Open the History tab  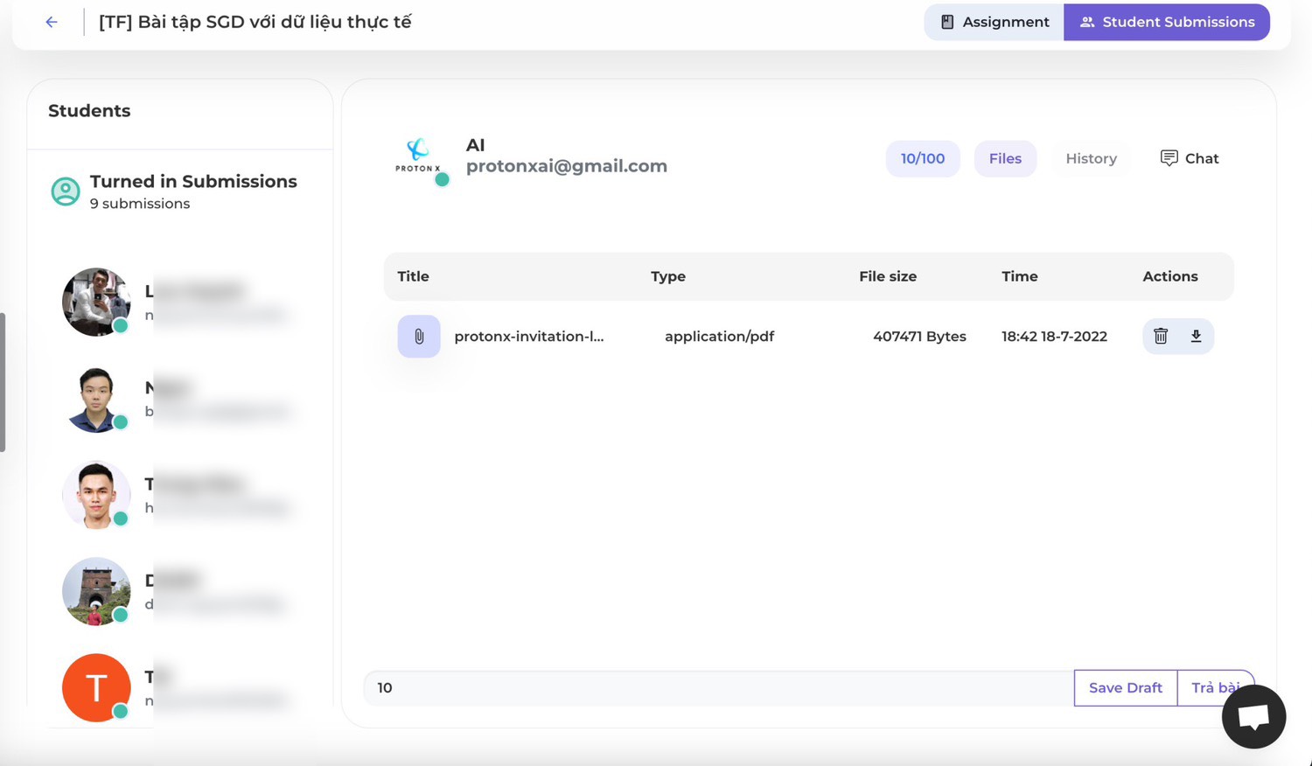(x=1091, y=158)
